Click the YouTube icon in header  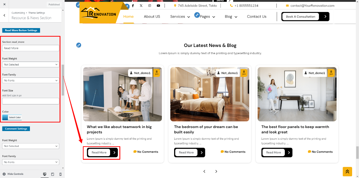[x=158, y=6]
